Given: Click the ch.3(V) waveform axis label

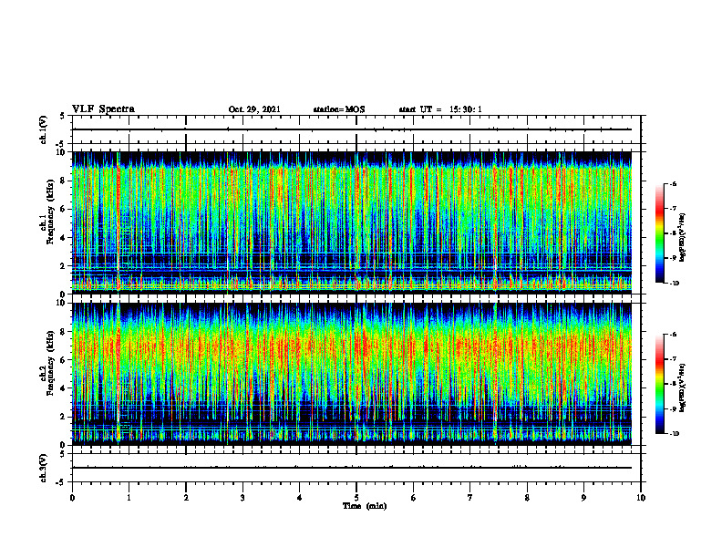Looking at the screenshot, I should [x=43, y=468].
